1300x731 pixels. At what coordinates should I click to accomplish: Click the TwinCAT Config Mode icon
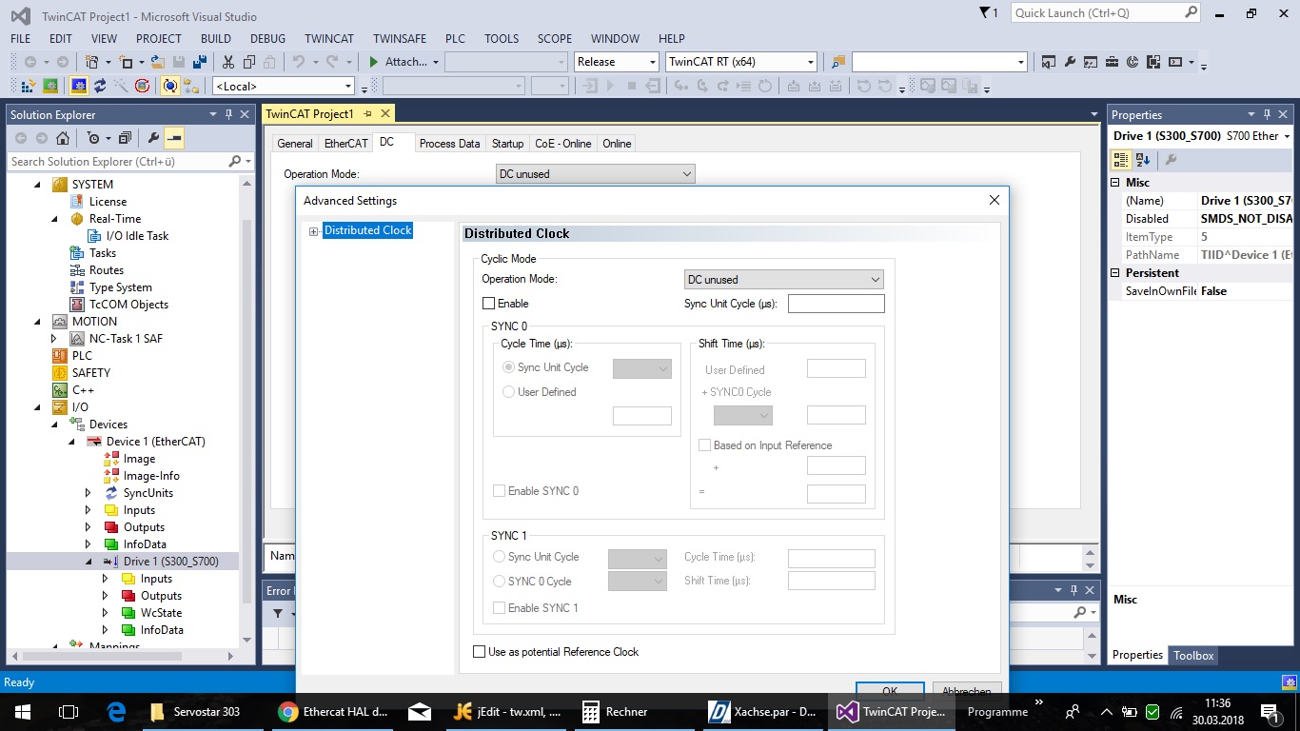(x=78, y=86)
